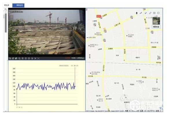This screenshot has width=170, height=114.
Task: Click the expand-arrows icon in video toolbar
Action: 35,58
